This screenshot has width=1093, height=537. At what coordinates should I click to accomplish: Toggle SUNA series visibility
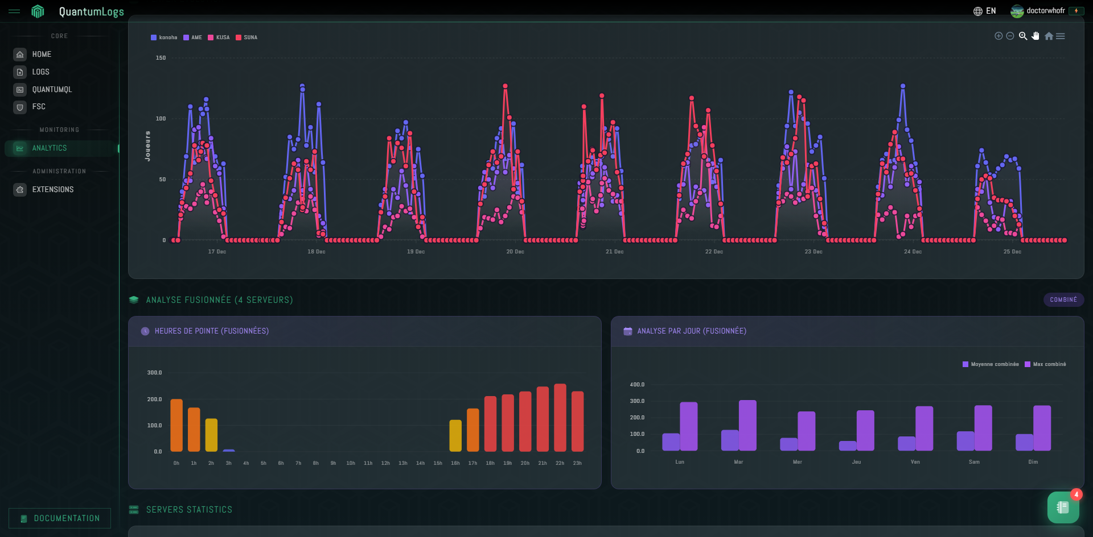click(246, 38)
